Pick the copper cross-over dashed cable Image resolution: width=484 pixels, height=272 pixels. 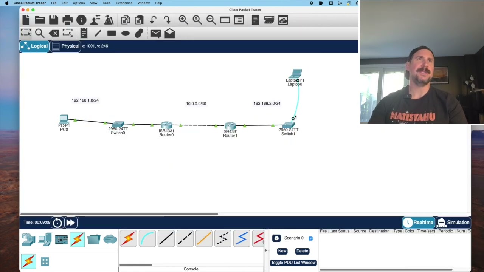185,238
